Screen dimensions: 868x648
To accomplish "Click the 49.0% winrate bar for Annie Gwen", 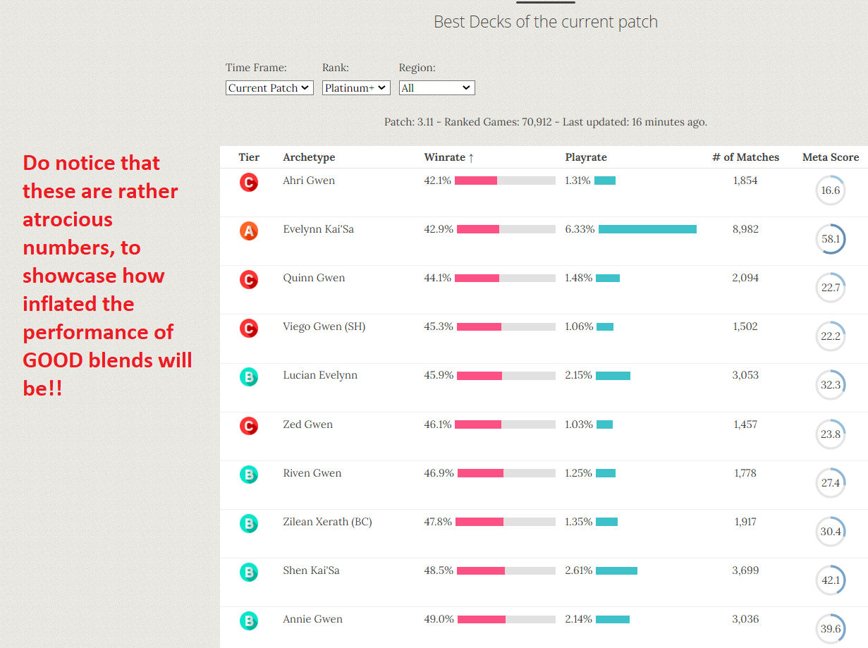I will [506, 619].
